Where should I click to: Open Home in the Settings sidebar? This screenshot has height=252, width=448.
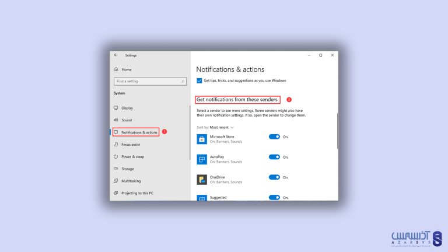tap(126, 69)
